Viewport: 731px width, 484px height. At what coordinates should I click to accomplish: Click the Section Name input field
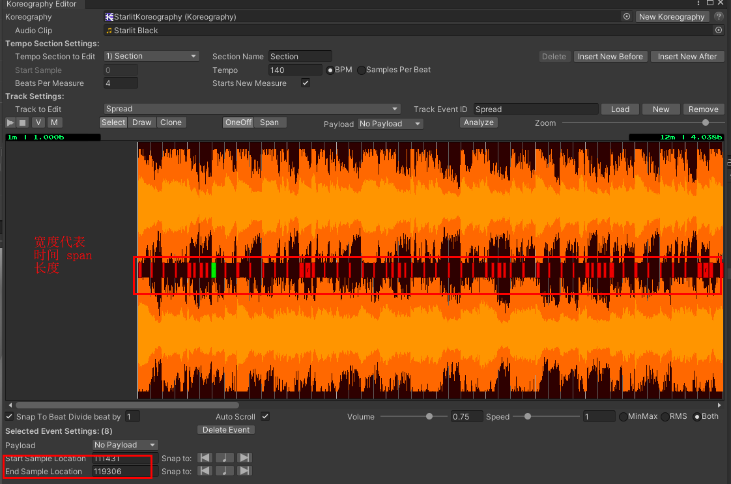[300, 57]
